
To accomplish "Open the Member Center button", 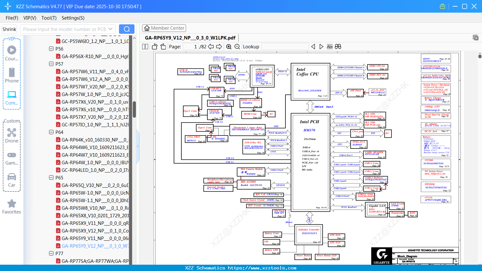I will 164,28.
